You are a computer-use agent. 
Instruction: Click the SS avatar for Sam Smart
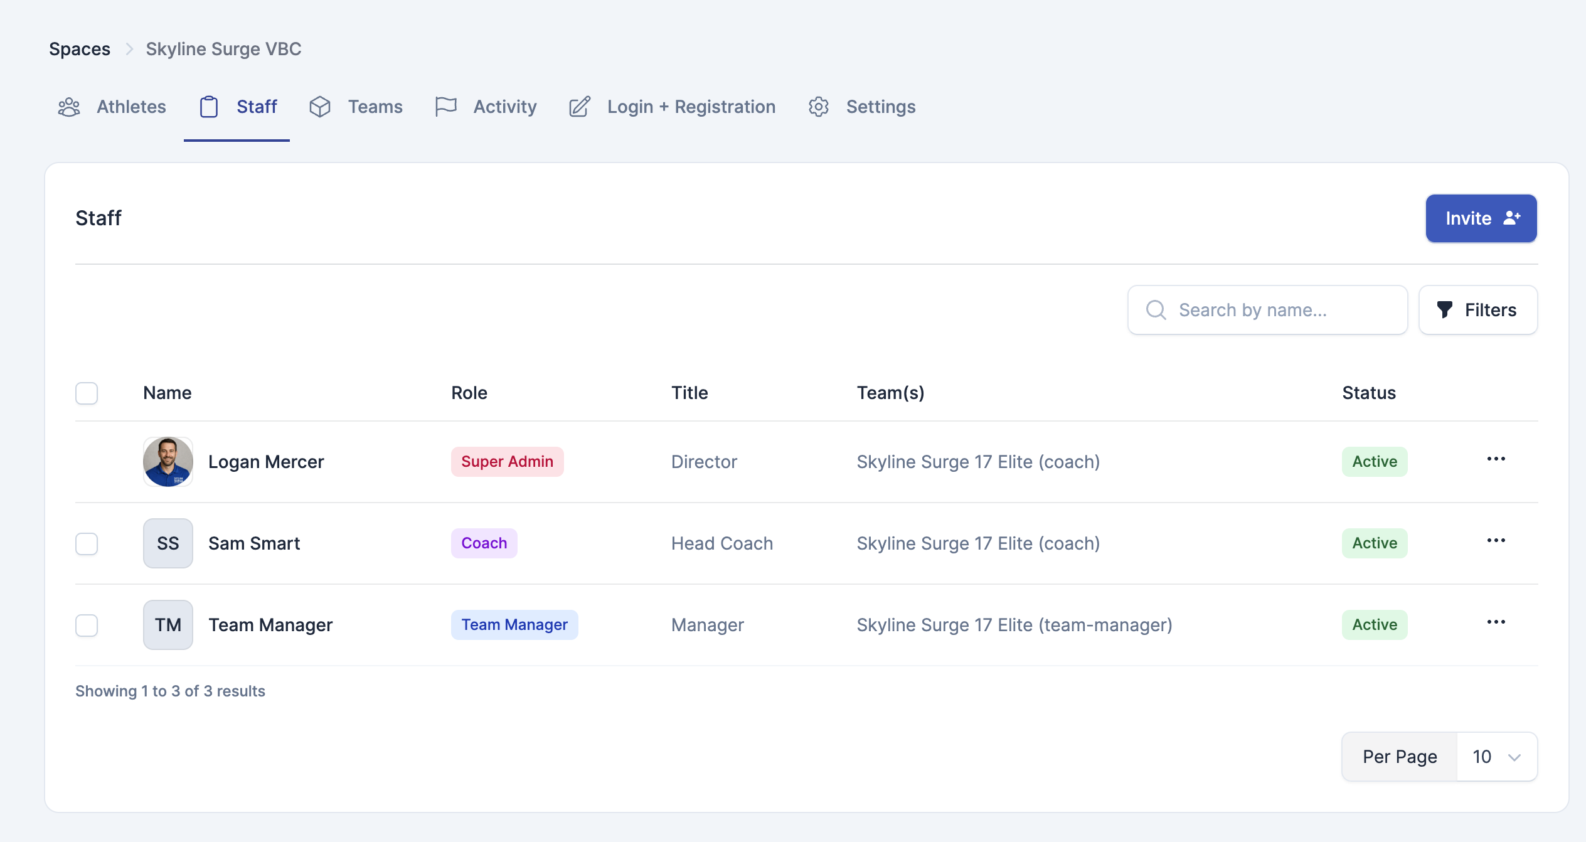(168, 543)
